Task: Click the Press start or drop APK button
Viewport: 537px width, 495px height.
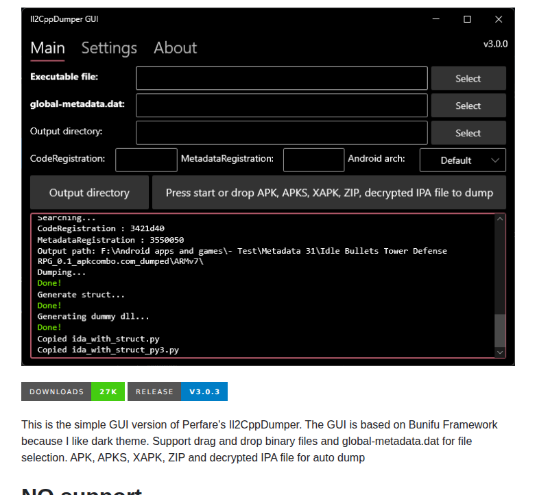Action: (x=329, y=193)
